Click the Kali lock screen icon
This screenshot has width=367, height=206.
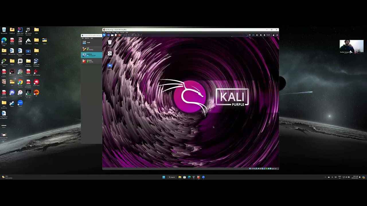click(x=274, y=35)
